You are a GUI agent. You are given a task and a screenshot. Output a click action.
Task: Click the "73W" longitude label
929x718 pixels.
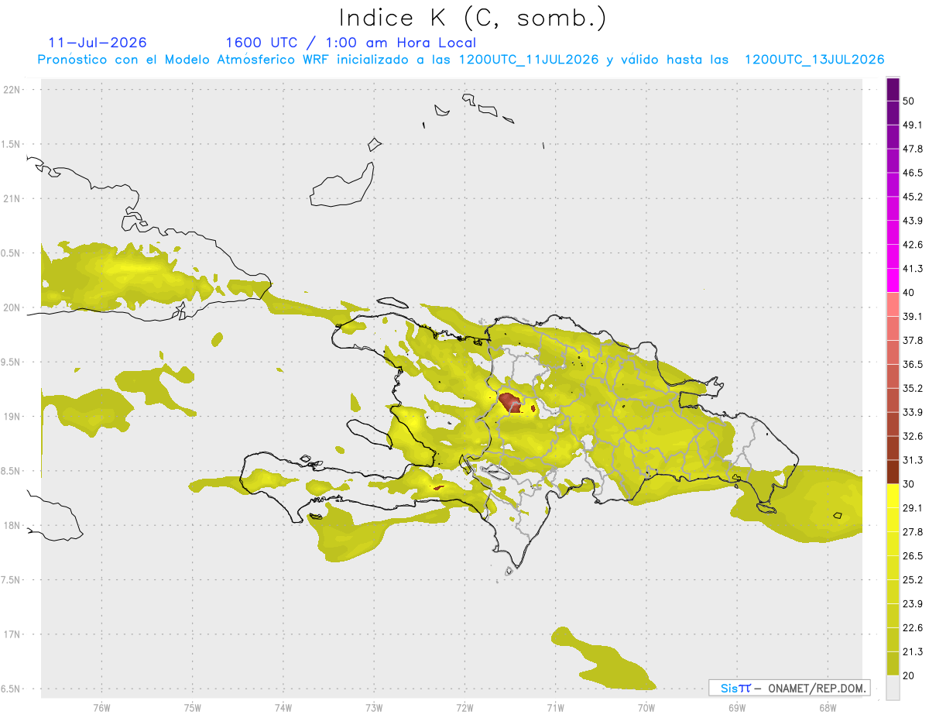[374, 708]
